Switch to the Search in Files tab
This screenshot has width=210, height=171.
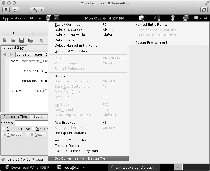click(15, 117)
